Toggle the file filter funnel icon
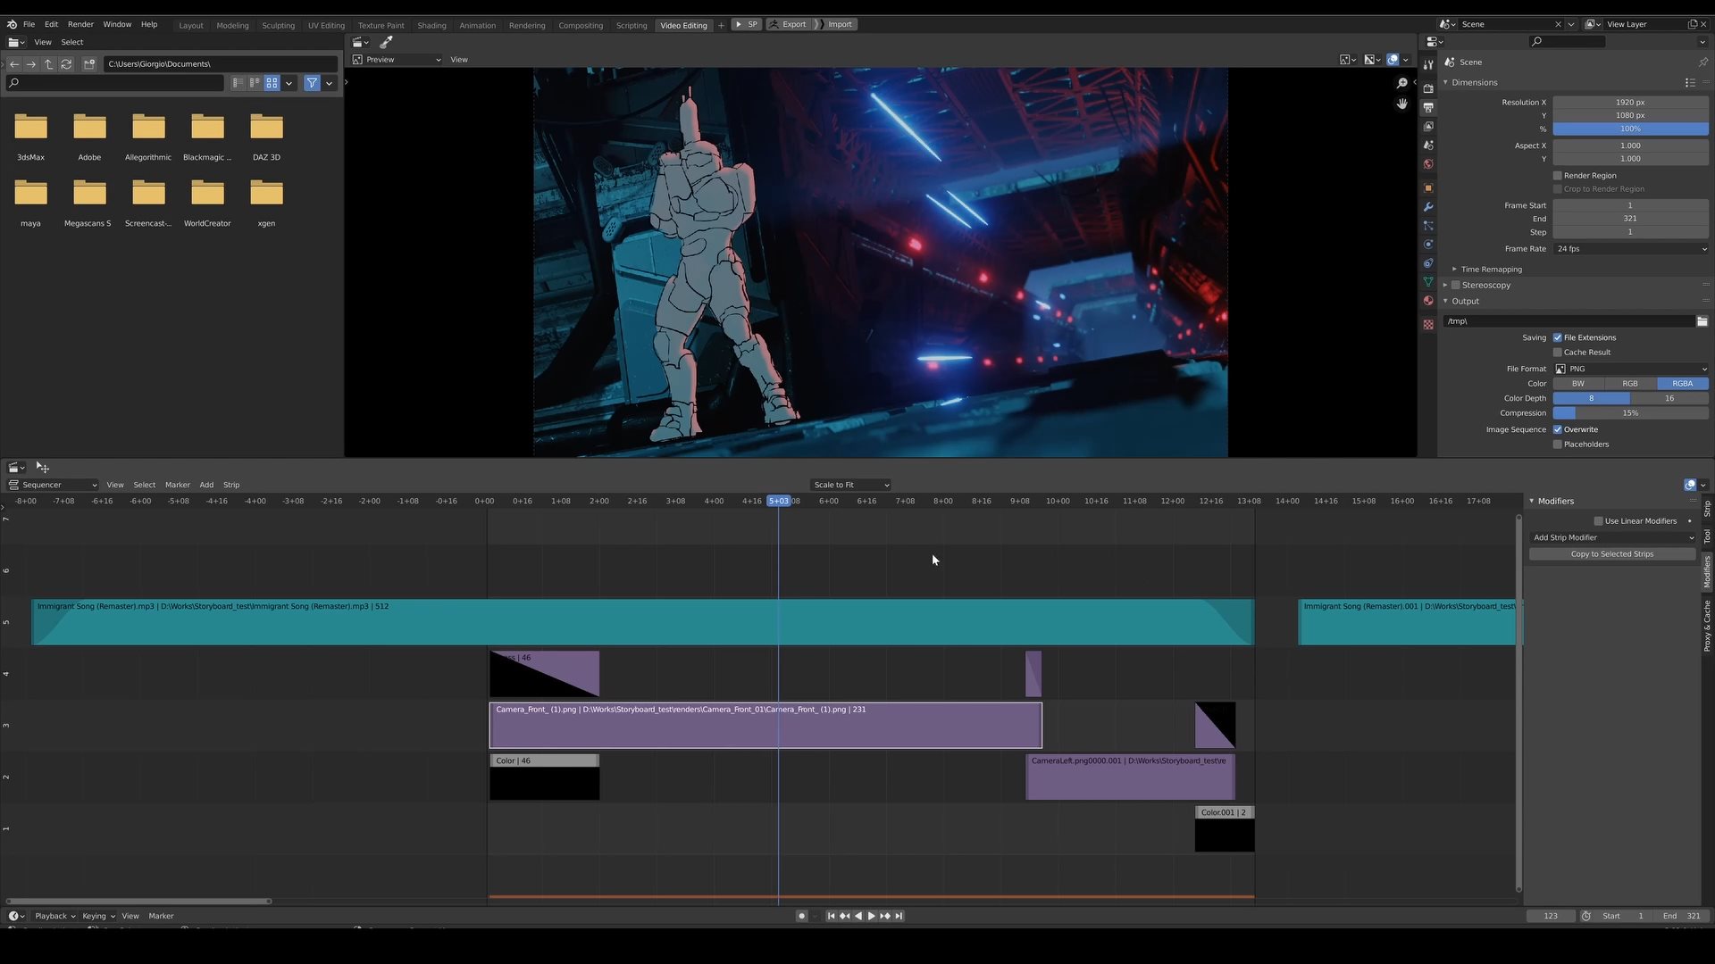The image size is (1715, 964). tap(312, 83)
